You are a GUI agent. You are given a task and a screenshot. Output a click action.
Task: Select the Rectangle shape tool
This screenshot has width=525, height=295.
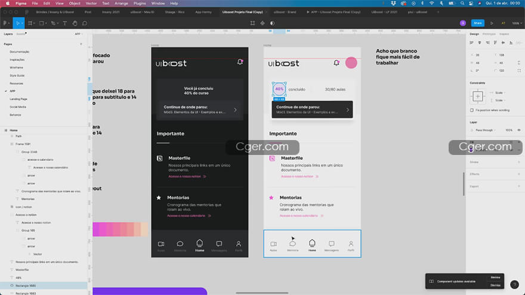tap(42, 23)
